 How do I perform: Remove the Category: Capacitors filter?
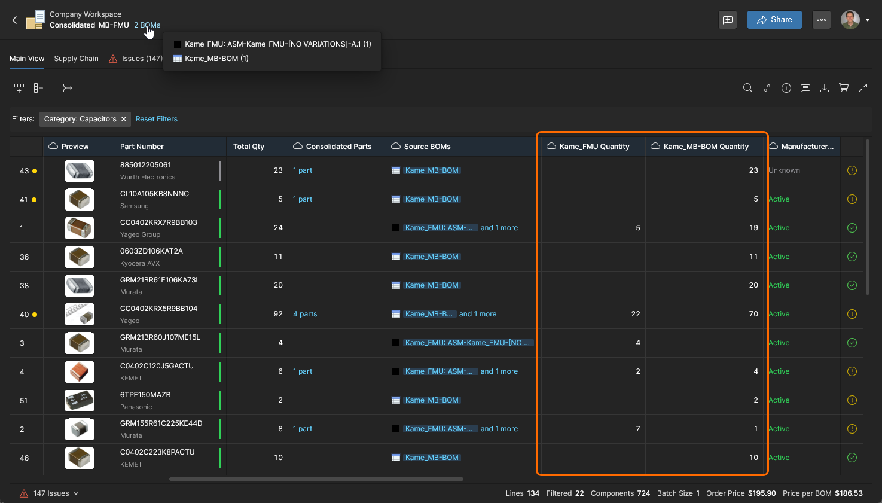coord(124,119)
